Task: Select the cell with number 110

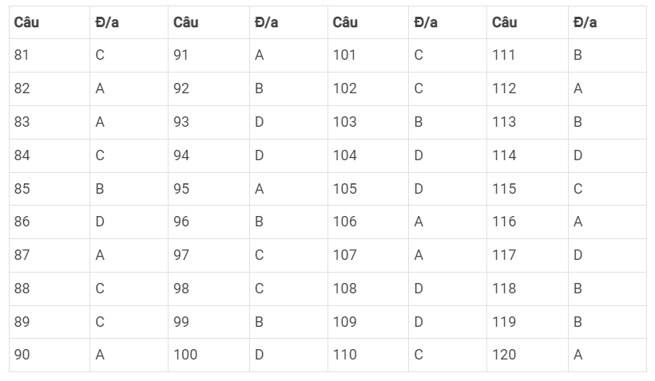Action: pos(368,355)
